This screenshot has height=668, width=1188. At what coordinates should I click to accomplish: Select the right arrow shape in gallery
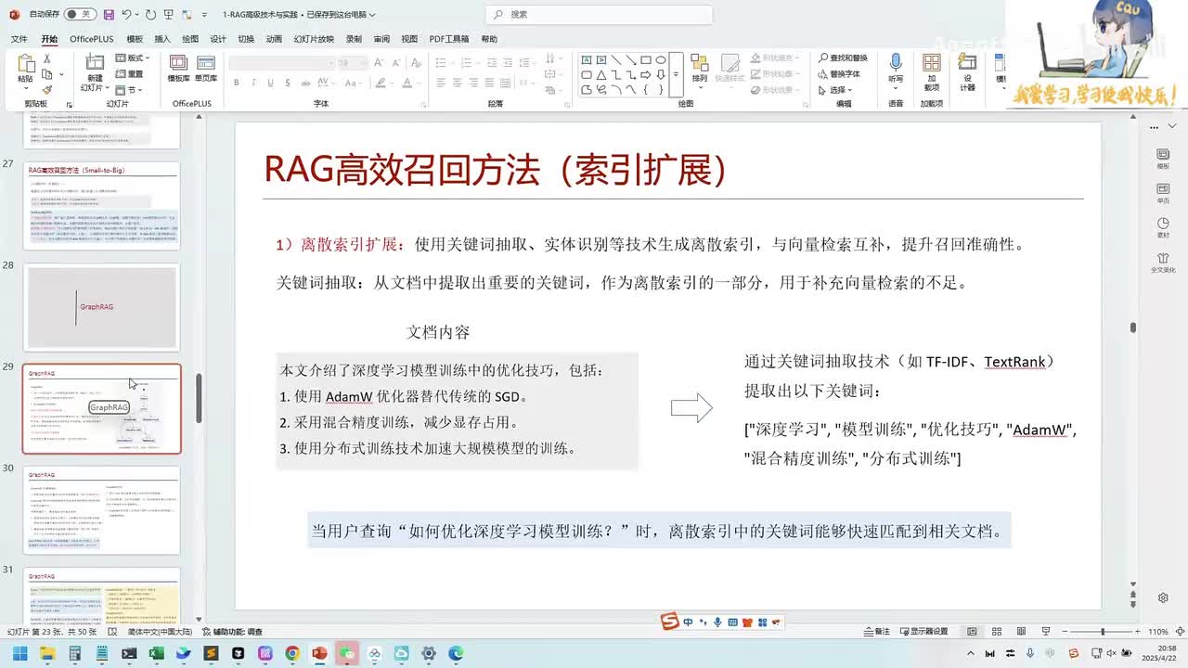(645, 75)
